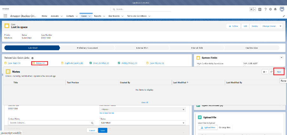This screenshot has height=135, width=287.
Task: Open the App Launcher grid icon
Action: 5,16
